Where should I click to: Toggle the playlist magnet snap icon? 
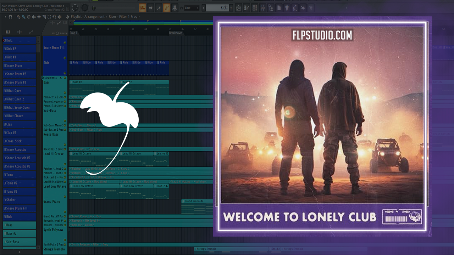[x=10, y=17]
